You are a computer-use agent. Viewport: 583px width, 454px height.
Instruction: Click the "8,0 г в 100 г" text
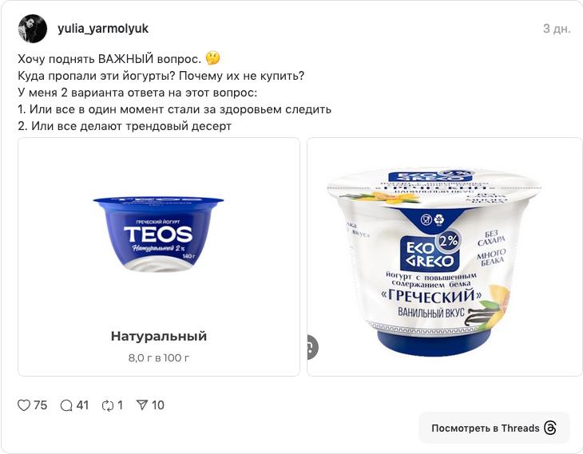159,357
